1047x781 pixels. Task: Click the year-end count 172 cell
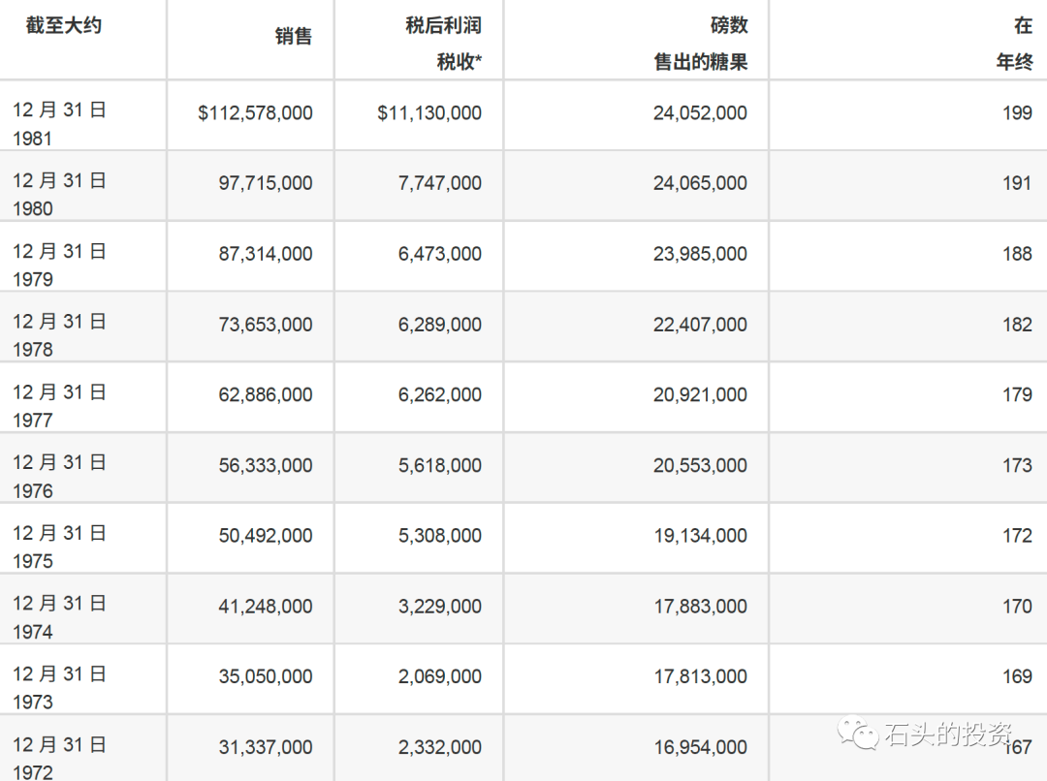[x=1017, y=536]
